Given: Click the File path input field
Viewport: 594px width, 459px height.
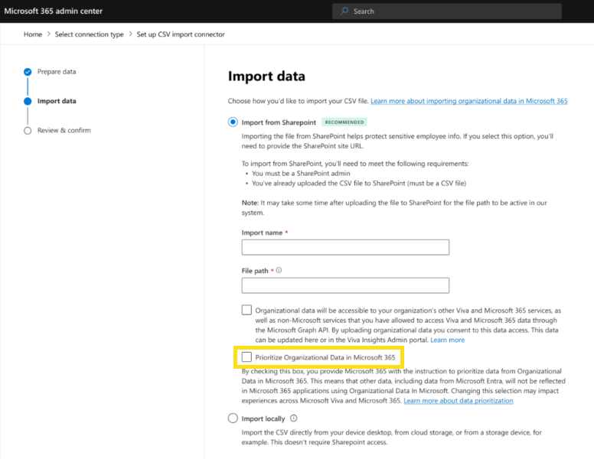Looking at the screenshot, I should point(345,285).
